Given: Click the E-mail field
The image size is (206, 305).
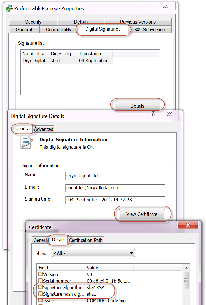Looking at the screenshot, I should click(115, 188).
